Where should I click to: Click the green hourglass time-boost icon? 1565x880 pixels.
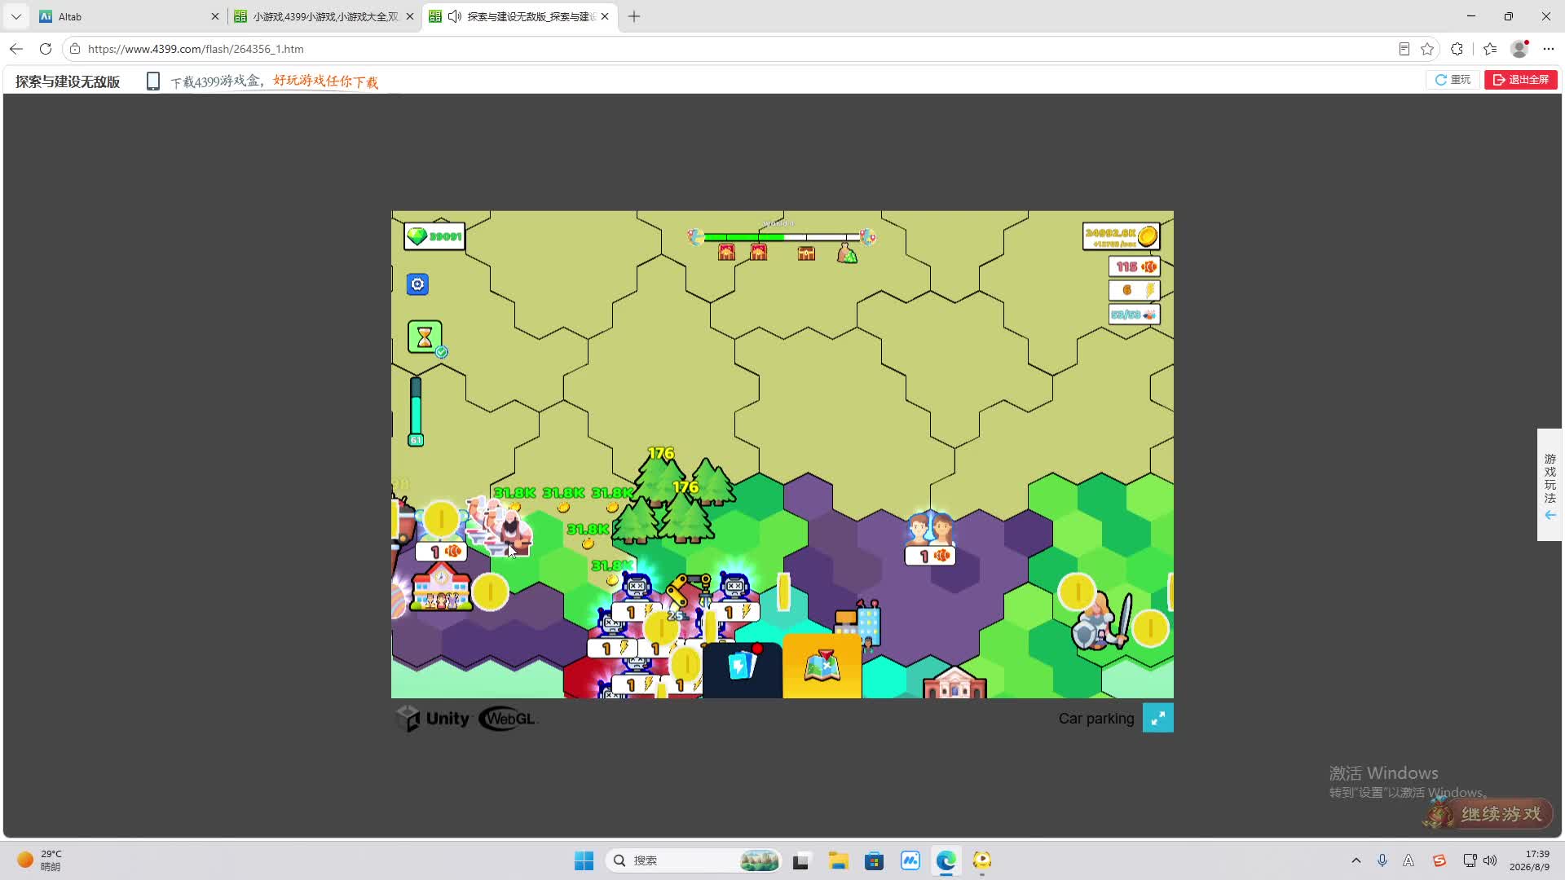tap(425, 337)
